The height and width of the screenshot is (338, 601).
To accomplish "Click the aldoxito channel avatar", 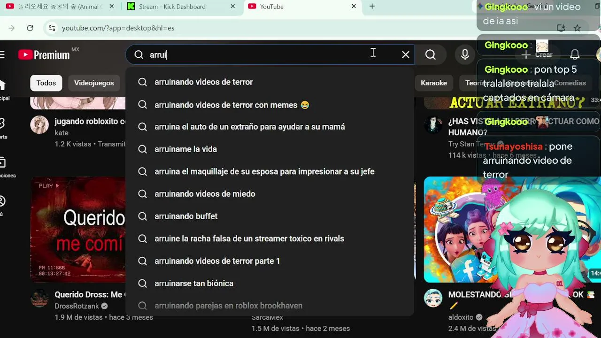I will 433,298.
